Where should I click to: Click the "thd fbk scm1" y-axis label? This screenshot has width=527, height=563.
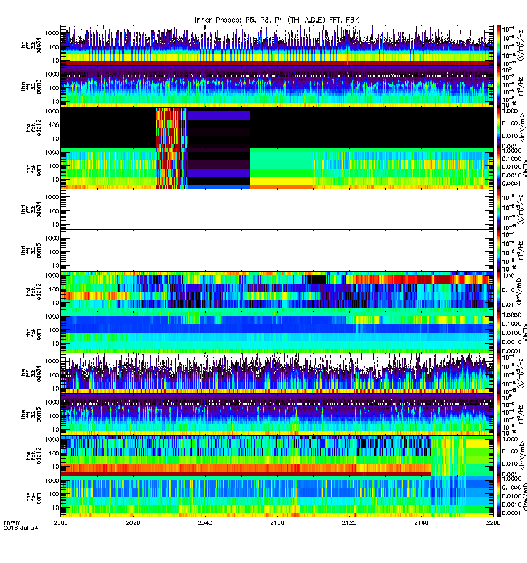34,333
